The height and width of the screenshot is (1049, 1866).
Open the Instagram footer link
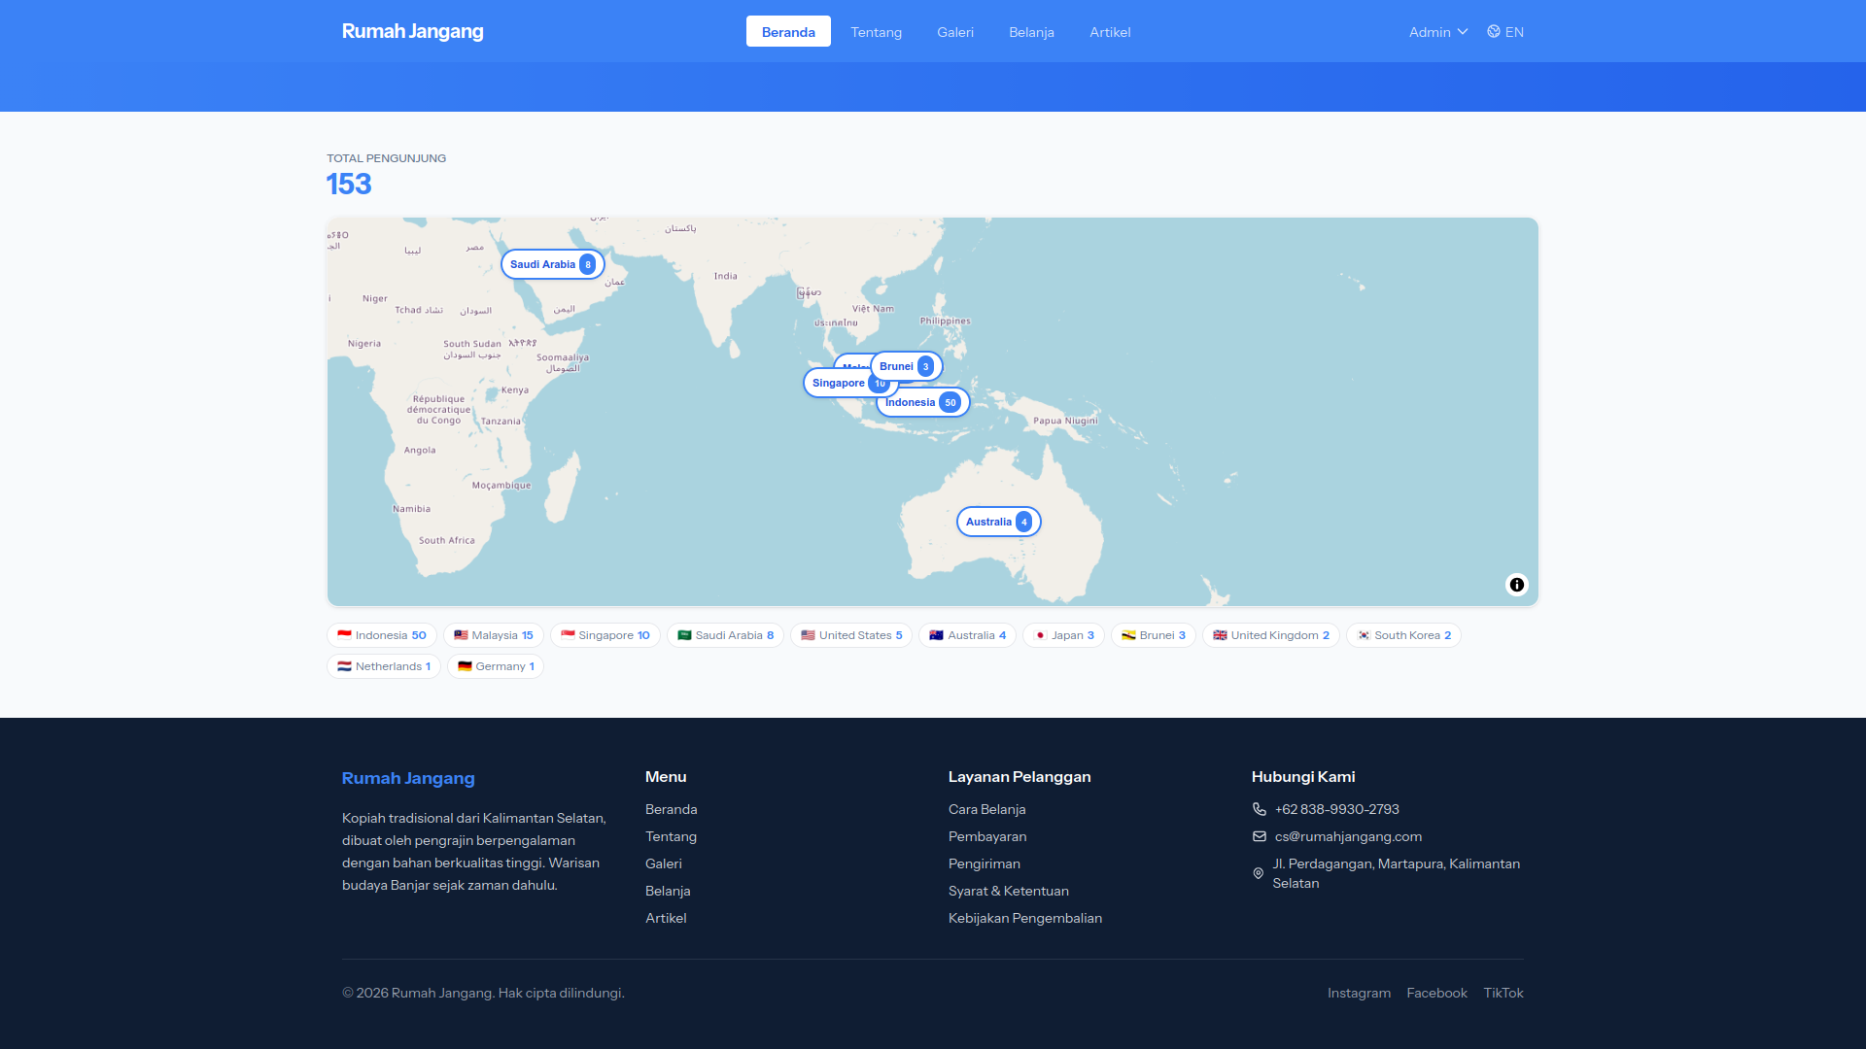pos(1359,993)
